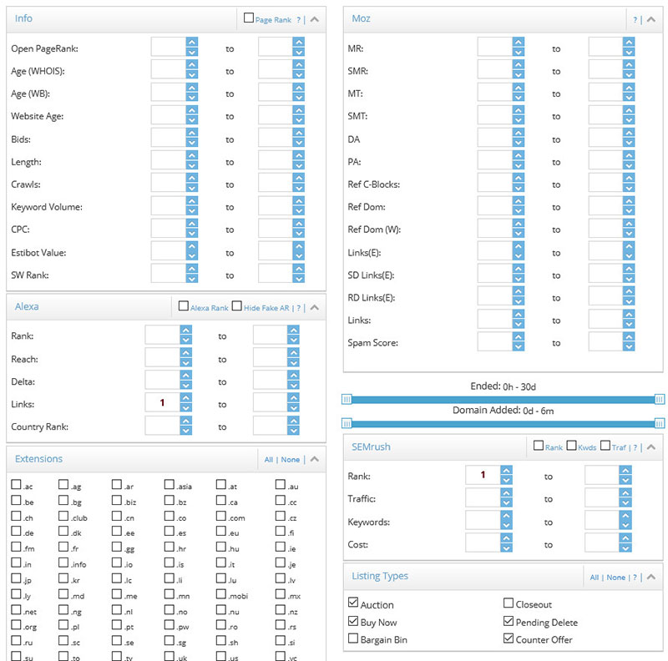
Task: Open Listing Types help question mark
Action: [635, 578]
